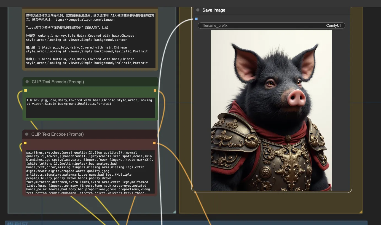
Task: Click the positive prompt text box with black pig
Action: (x=90, y=108)
